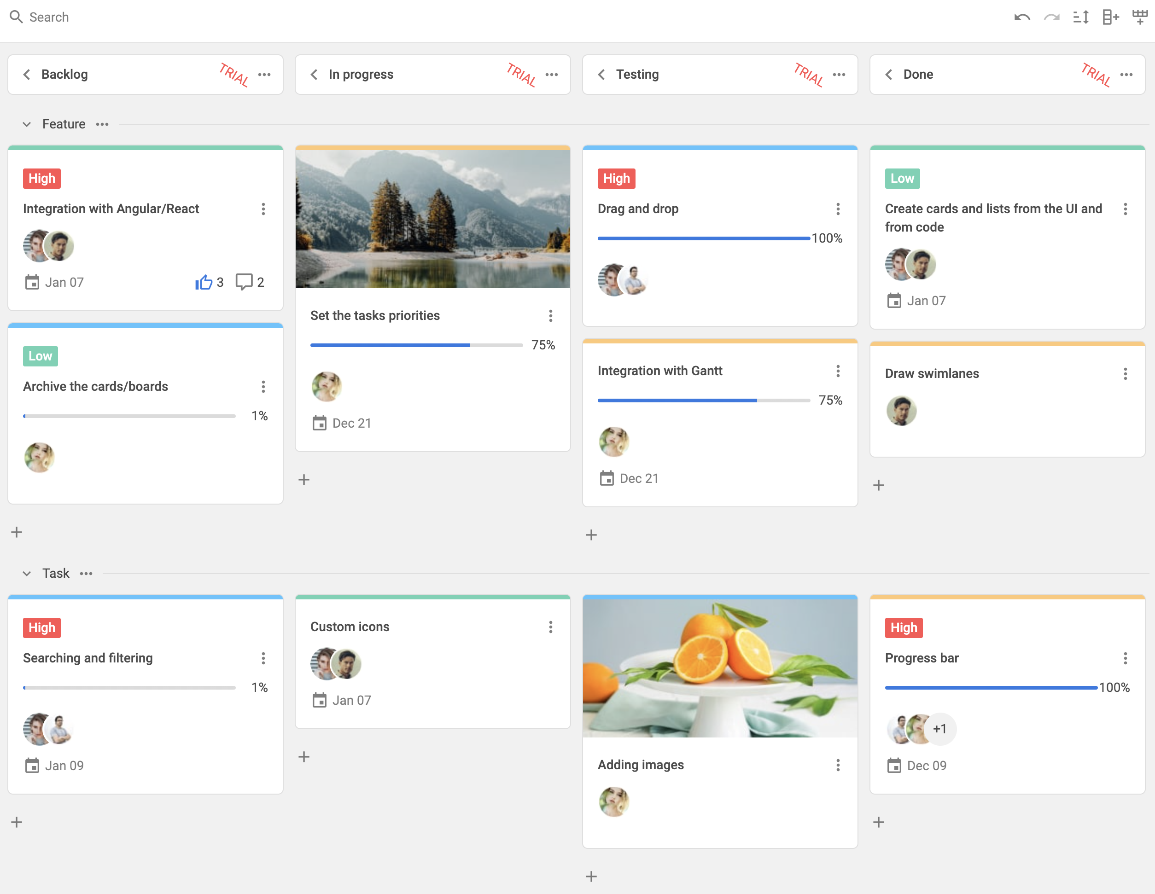This screenshot has width=1155, height=894.
Task: Collapse the Task swimlane
Action: (x=26, y=574)
